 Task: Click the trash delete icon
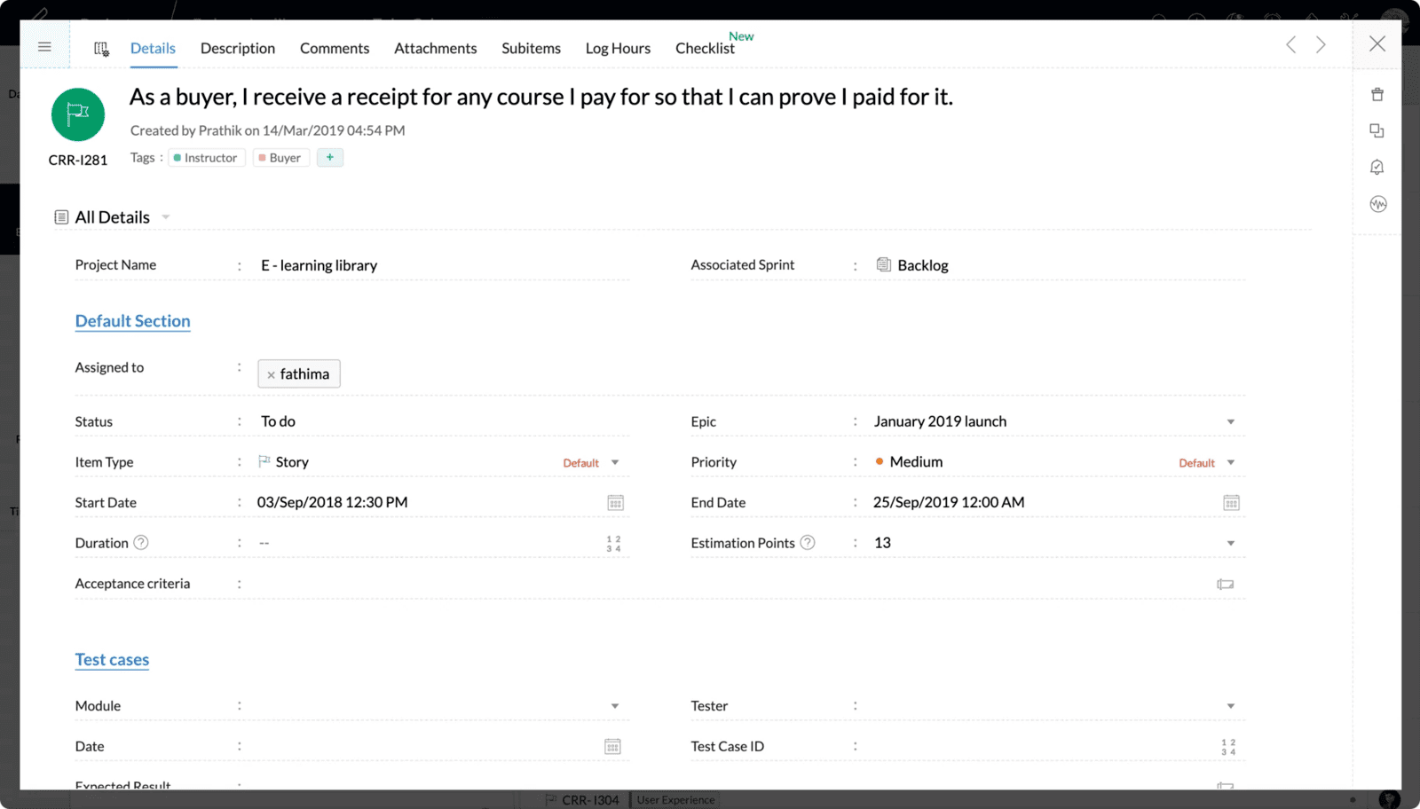click(x=1377, y=95)
